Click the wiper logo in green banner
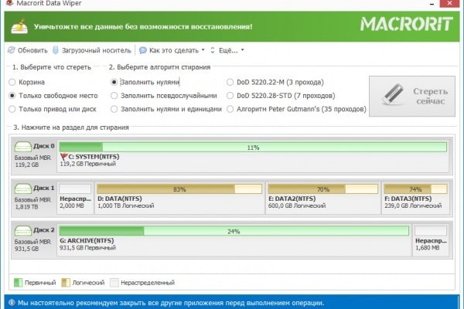 (x=19, y=26)
